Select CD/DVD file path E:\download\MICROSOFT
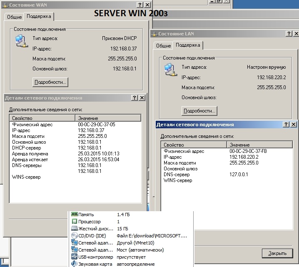Image resolution: width=299 pixels, height=267 pixels. [152, 236]
